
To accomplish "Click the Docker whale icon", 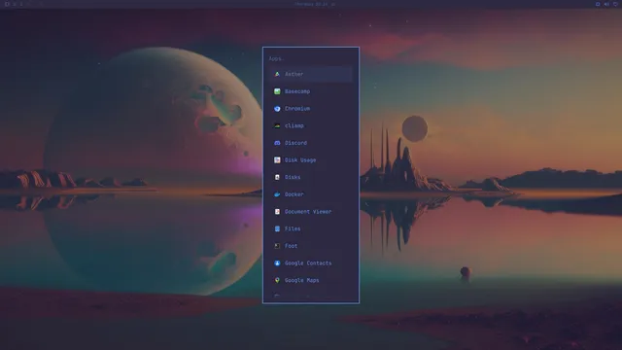I will pos(277,194).
